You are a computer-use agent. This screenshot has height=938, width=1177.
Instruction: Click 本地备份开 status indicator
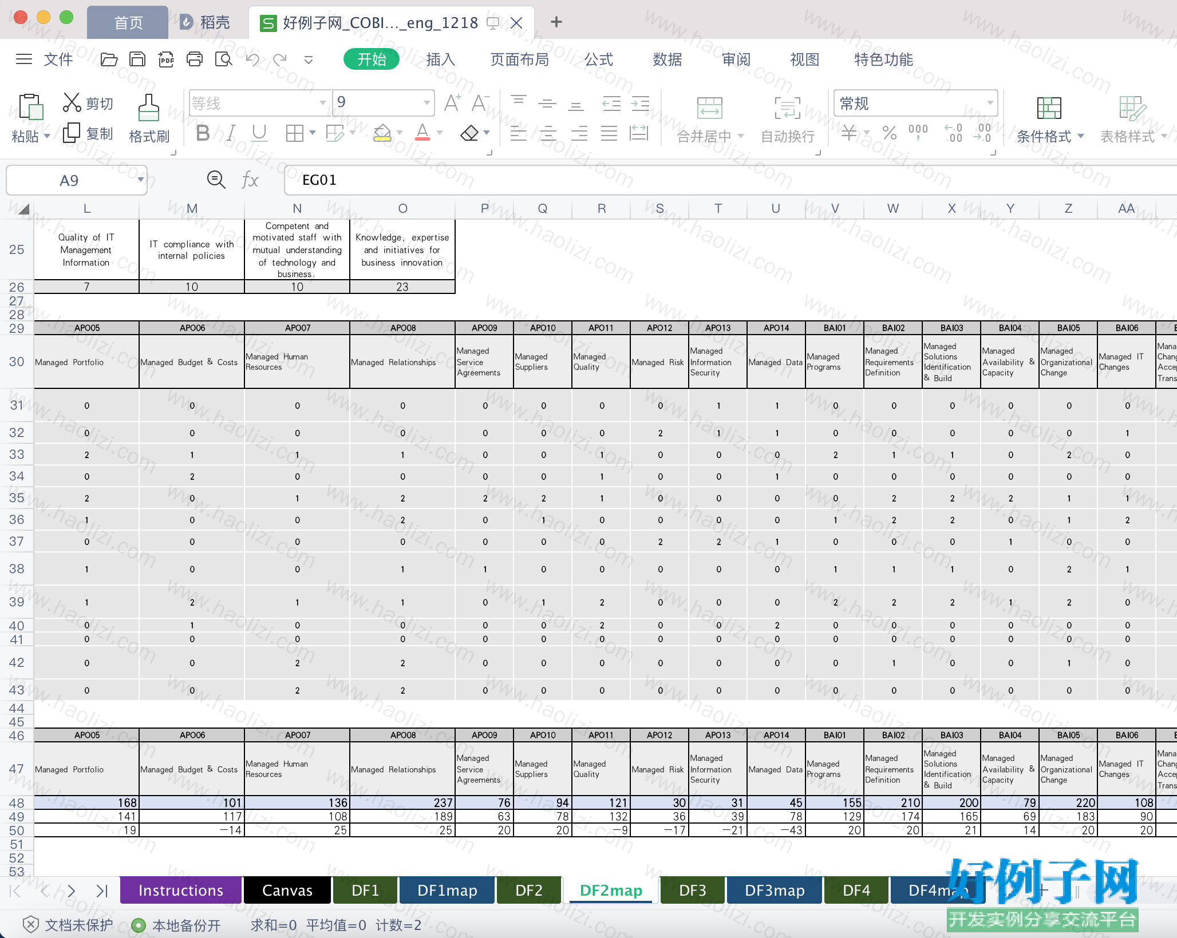tap(176, 925)
